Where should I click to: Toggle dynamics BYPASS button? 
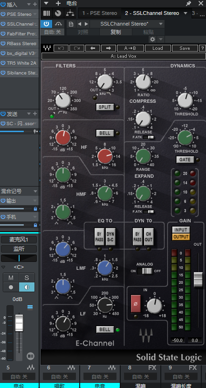pyautogui.click(x=137, y=236)
